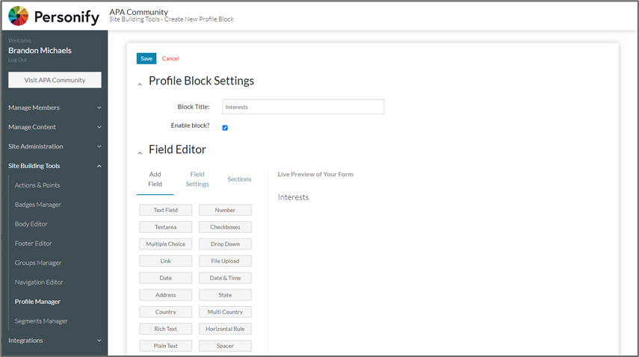Image resolution: width=639 pixels, height=357 pixels.
Task: Collapse the Profile Block Settings section
Action: pyautogui.click(x=140, y=84)
